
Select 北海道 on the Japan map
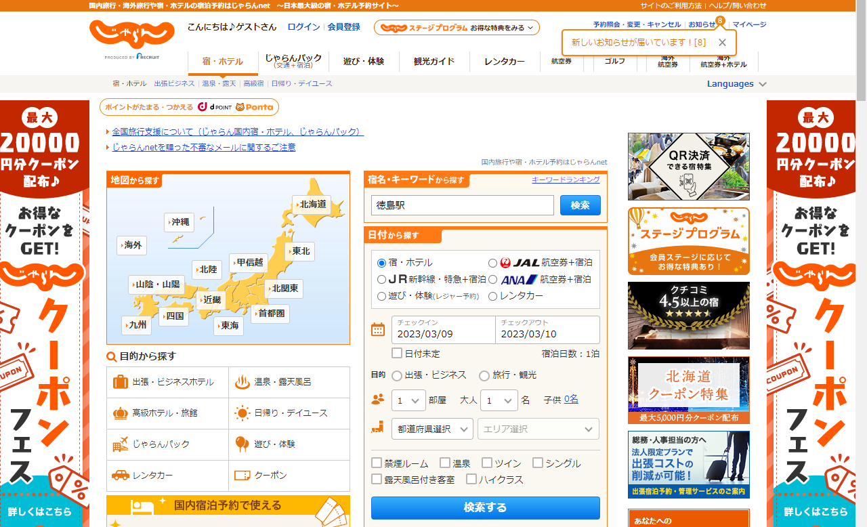click(x=312, y=204)
